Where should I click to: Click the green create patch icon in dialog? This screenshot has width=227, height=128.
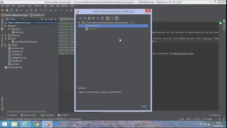tap(94, 18)
